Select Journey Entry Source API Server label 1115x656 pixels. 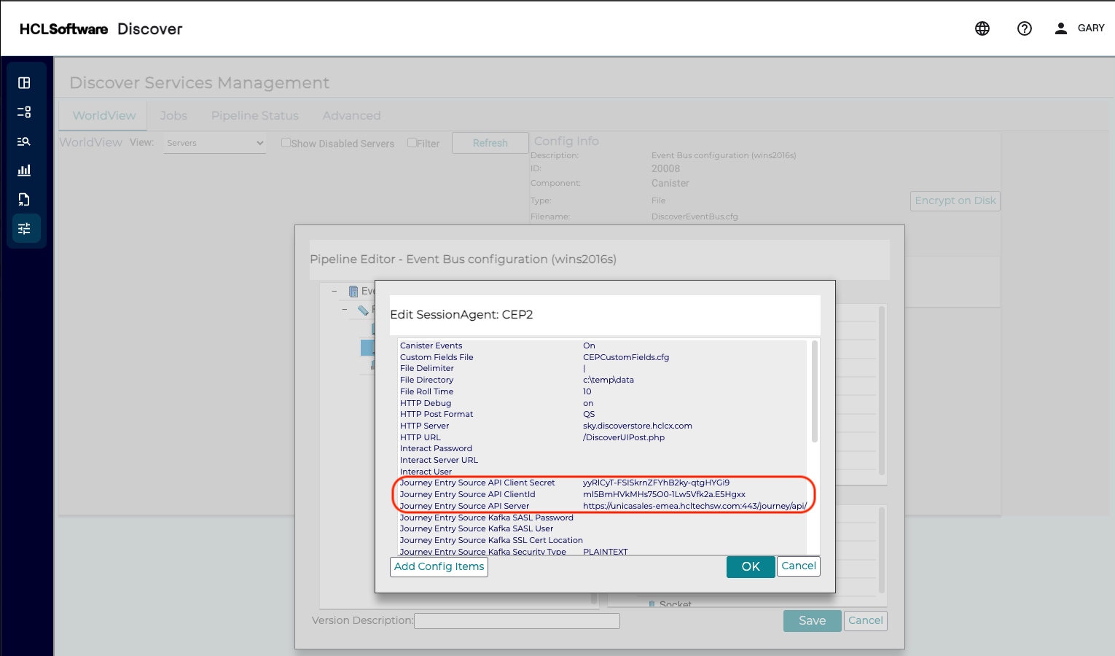(x=464, y=506)
